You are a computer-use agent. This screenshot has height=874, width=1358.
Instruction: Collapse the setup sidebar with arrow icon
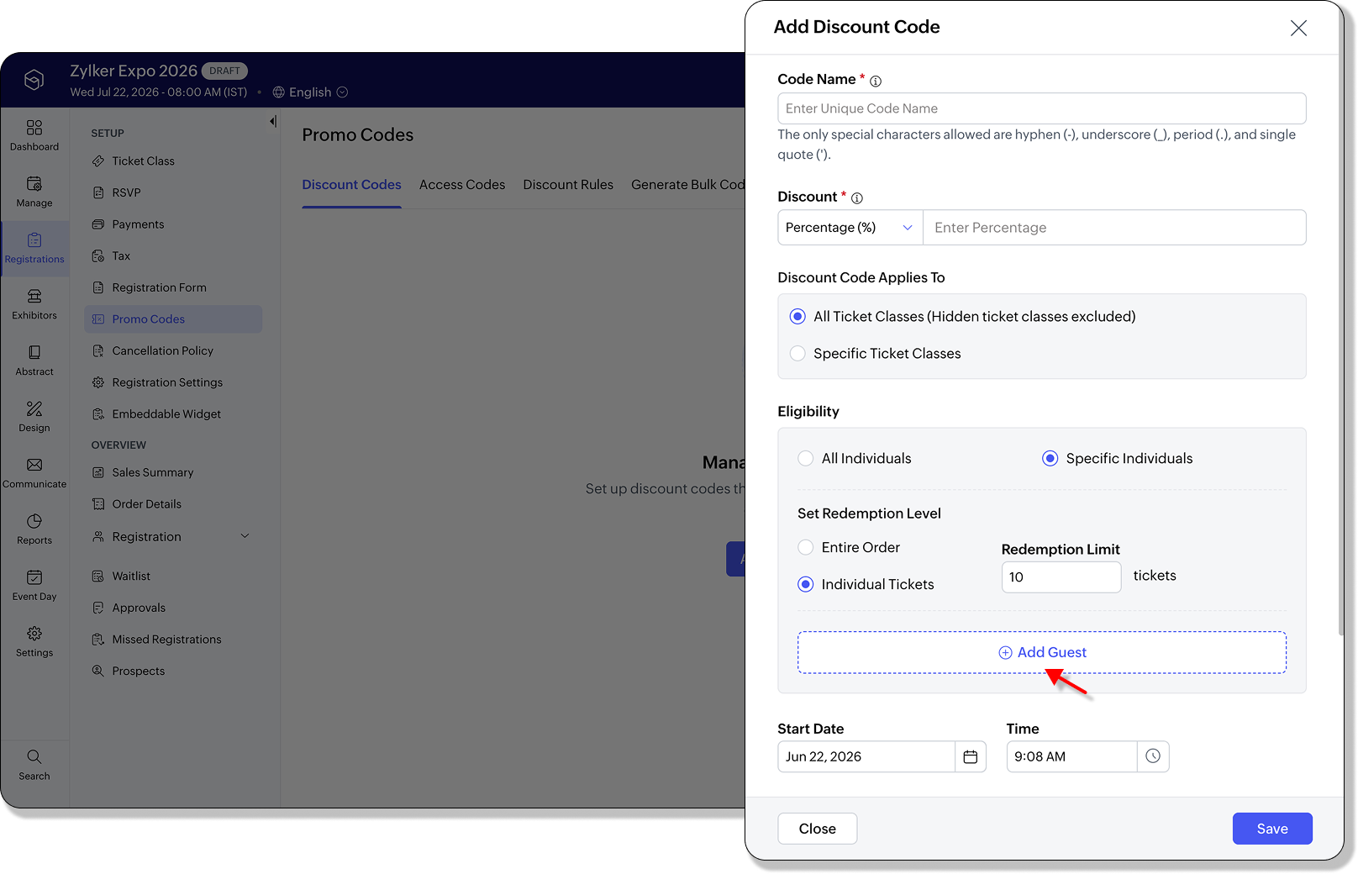[x=273, y=122]
